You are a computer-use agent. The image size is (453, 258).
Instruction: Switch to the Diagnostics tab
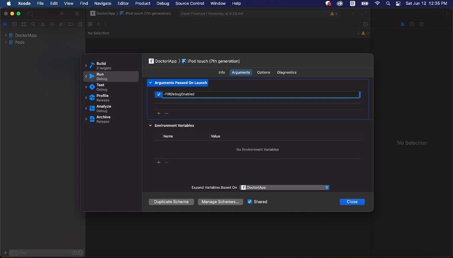[287, 73]
